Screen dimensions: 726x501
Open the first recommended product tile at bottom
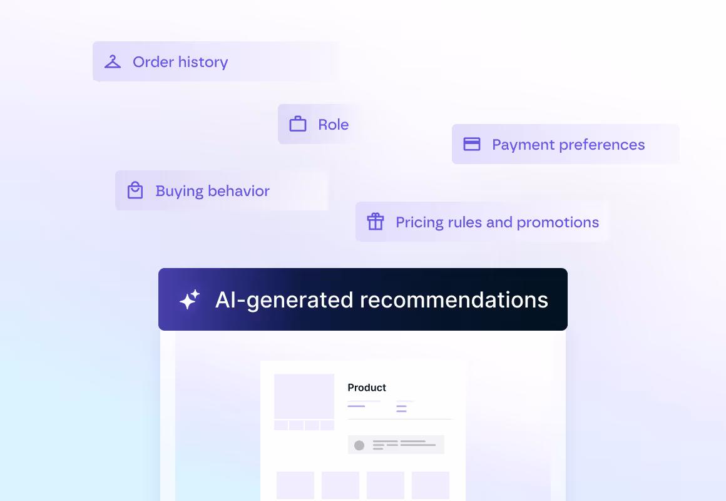pos(295,485)
